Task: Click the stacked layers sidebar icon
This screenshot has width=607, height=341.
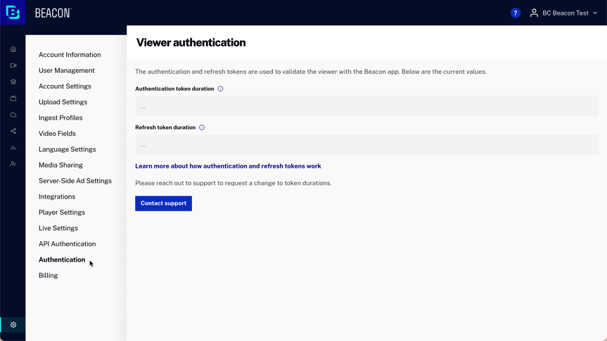Action: [13, 82]
